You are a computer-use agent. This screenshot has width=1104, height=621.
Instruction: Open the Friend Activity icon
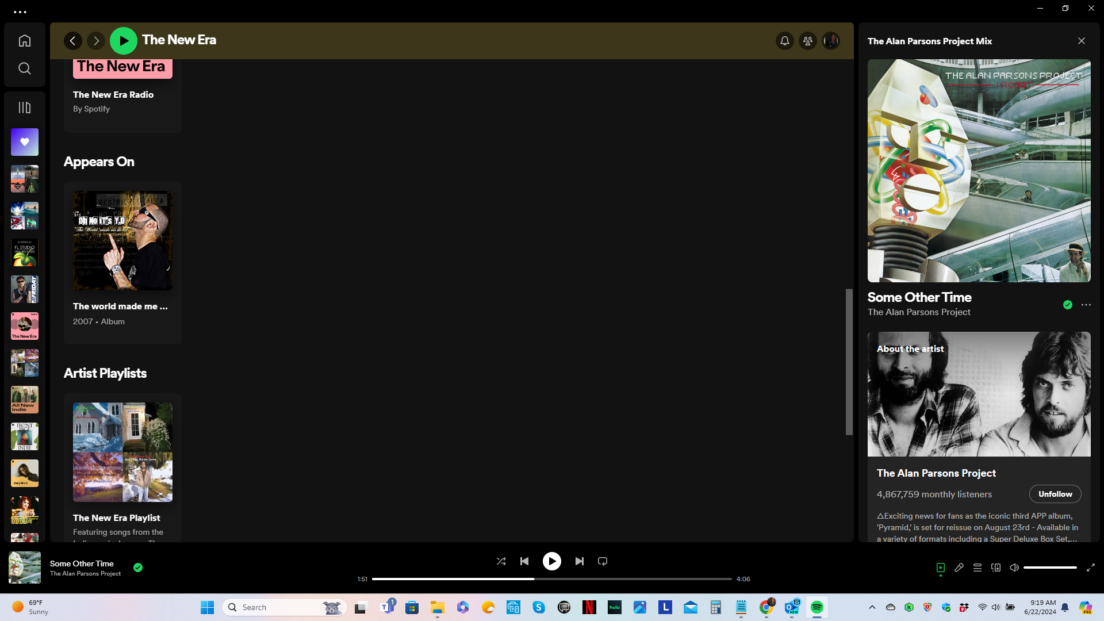(x=808, y=41)
